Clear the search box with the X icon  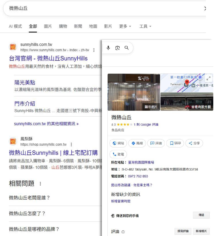coord(205,8)
